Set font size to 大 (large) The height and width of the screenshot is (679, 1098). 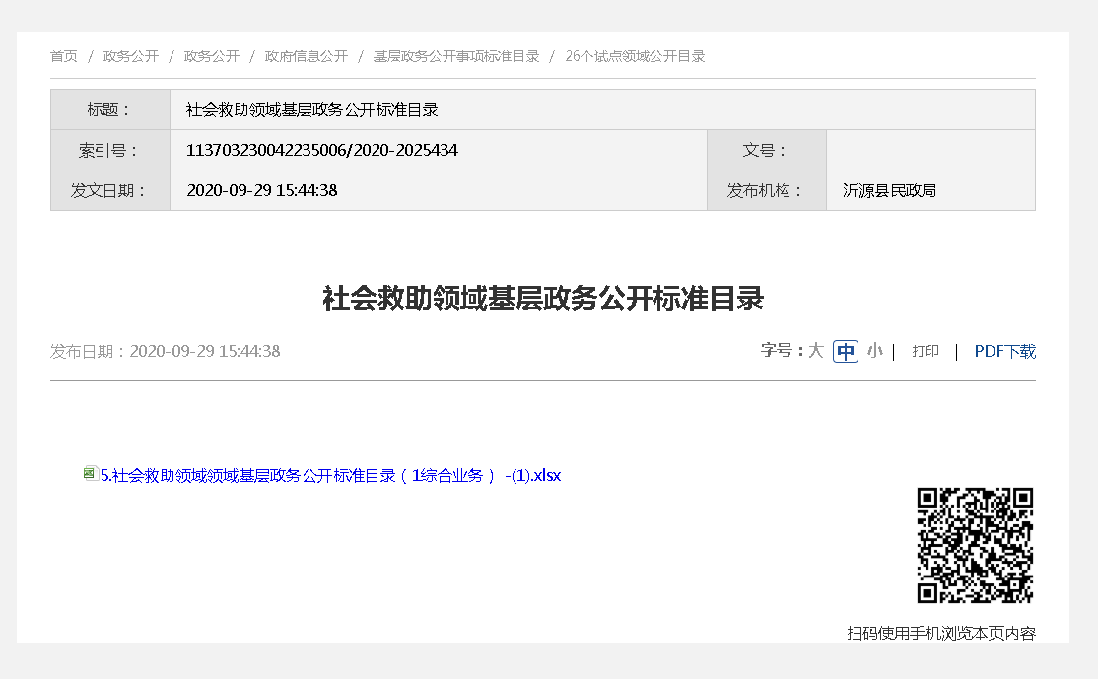816,351
